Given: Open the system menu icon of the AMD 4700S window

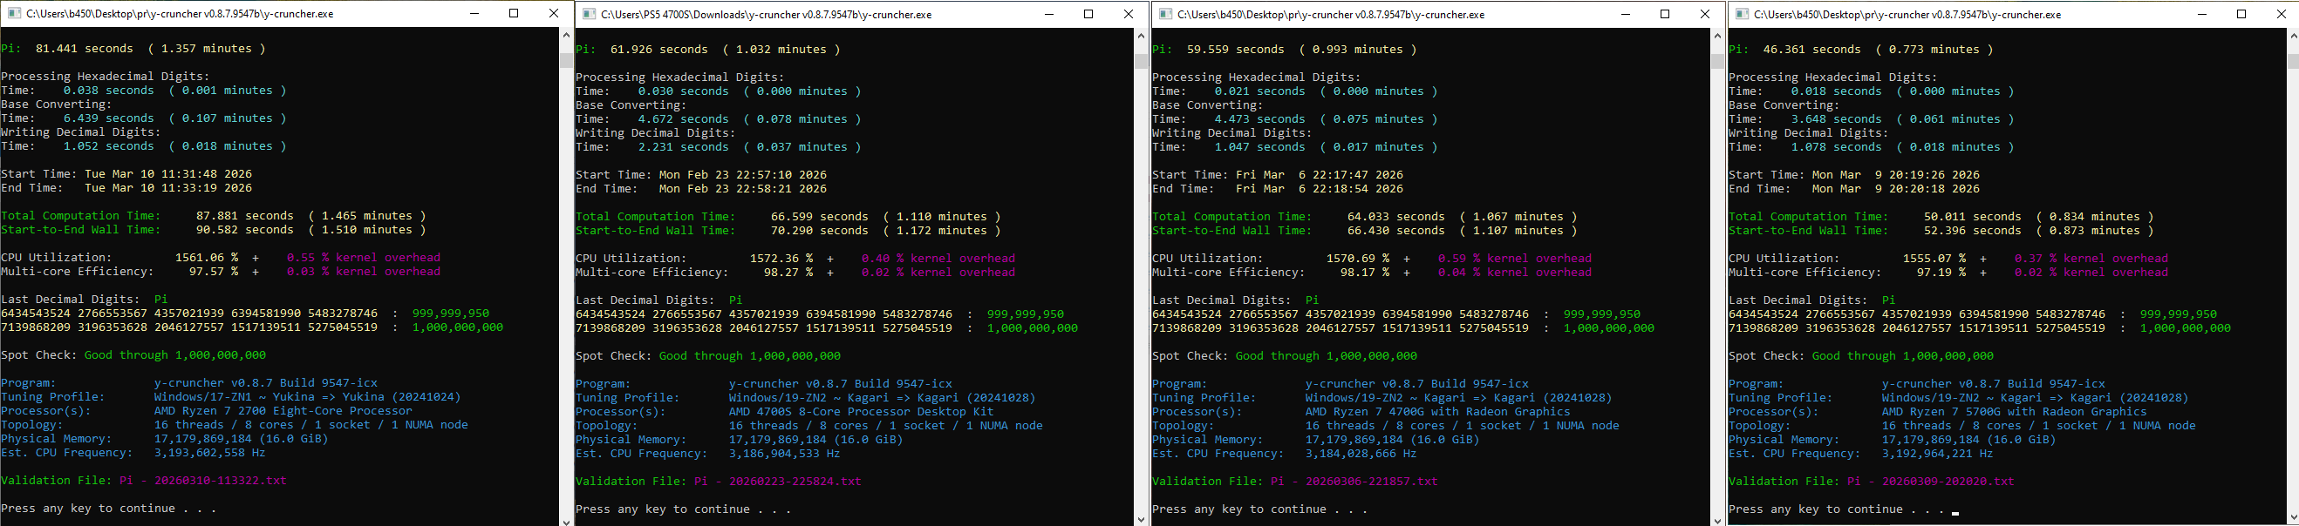Looking at the screenshot, I should pos(587,14).
